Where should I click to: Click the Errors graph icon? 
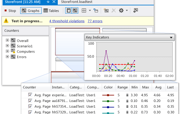click(x=13, y=57)
